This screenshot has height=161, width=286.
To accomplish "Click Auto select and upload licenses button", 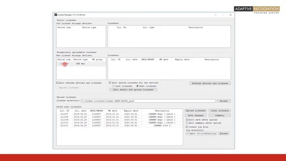I will tap(133, 89).
